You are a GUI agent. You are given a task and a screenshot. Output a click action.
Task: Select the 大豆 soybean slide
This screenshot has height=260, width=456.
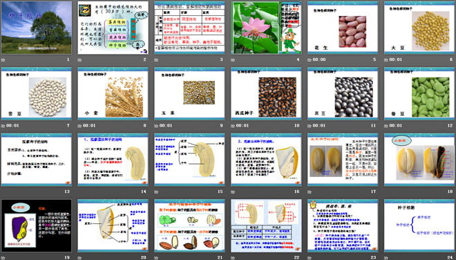pos(419,28)
